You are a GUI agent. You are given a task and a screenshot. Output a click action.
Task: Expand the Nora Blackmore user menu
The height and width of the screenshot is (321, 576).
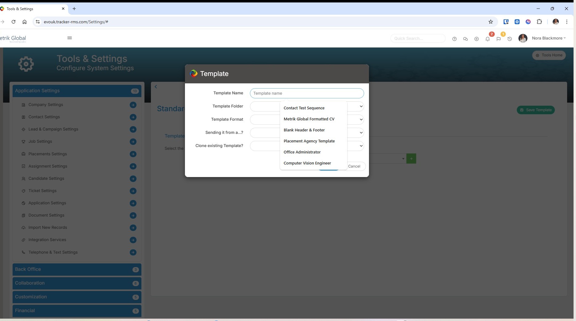[549, 38]
